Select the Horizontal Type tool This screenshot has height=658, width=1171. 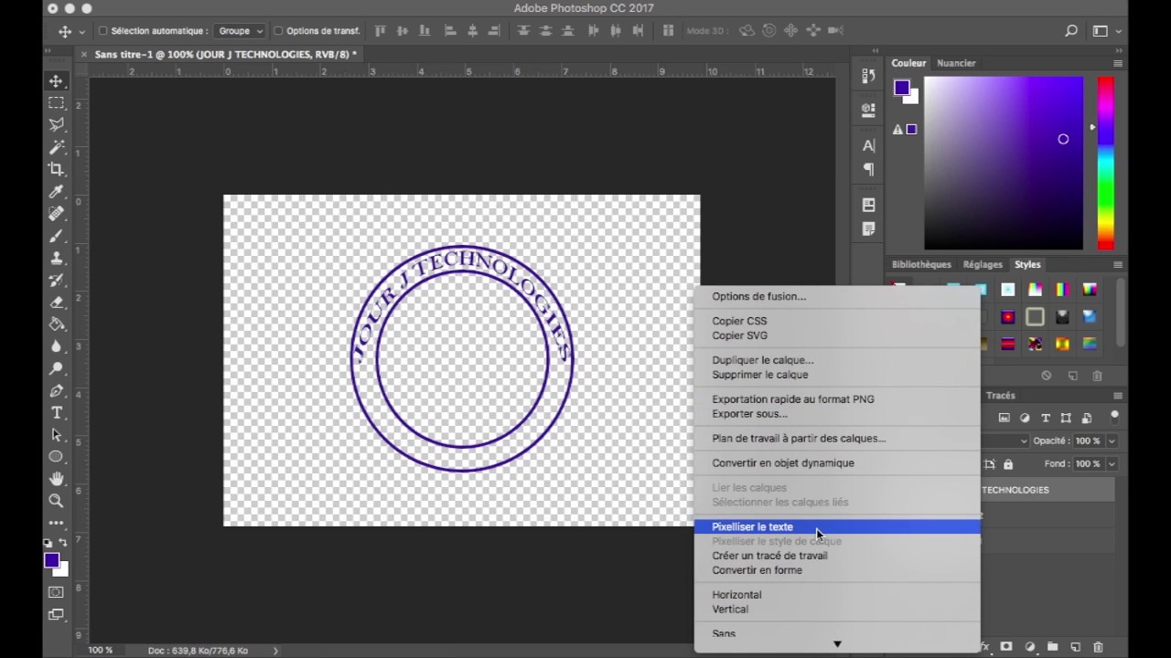[x=57, y=413]
